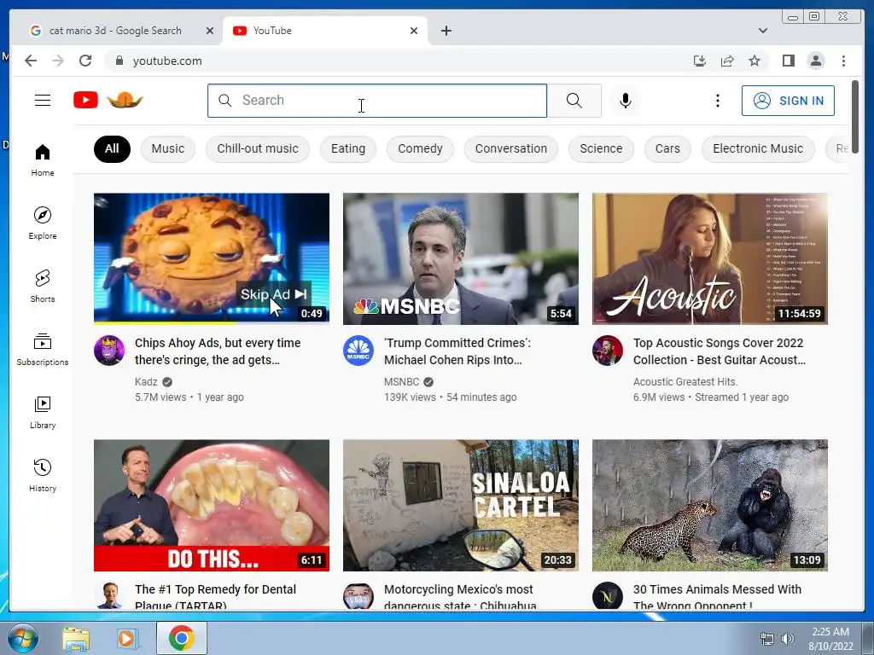Viewport: 874px width, 655px height.
Task: Open new tab with plus button
Action: point(446,31)
